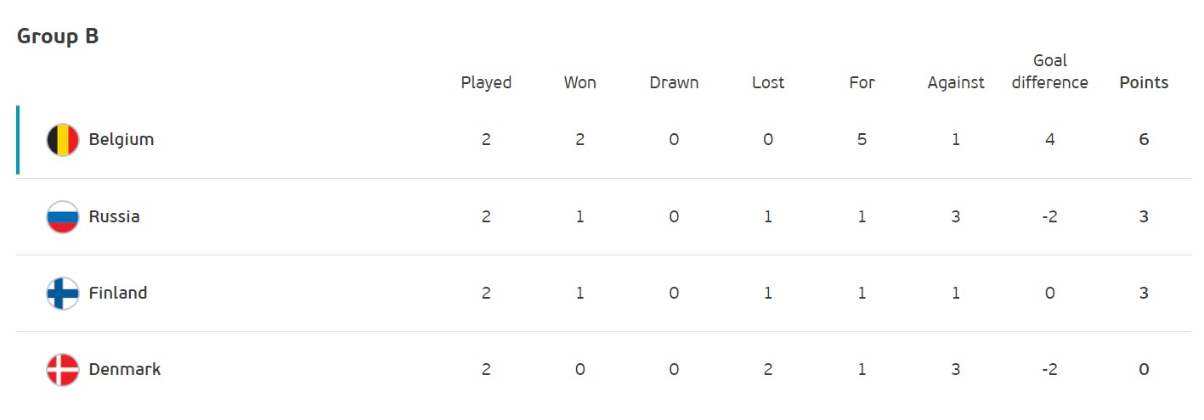Open the Russia team link

(115, 216)
